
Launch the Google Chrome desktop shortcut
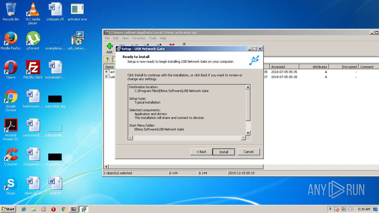point(11,101)
